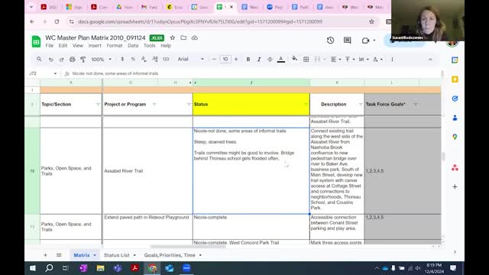Image resolution: width=489 pixels, height=275 pixels.
Task: Activate the paint format tool
Action: tap(83, 60)
